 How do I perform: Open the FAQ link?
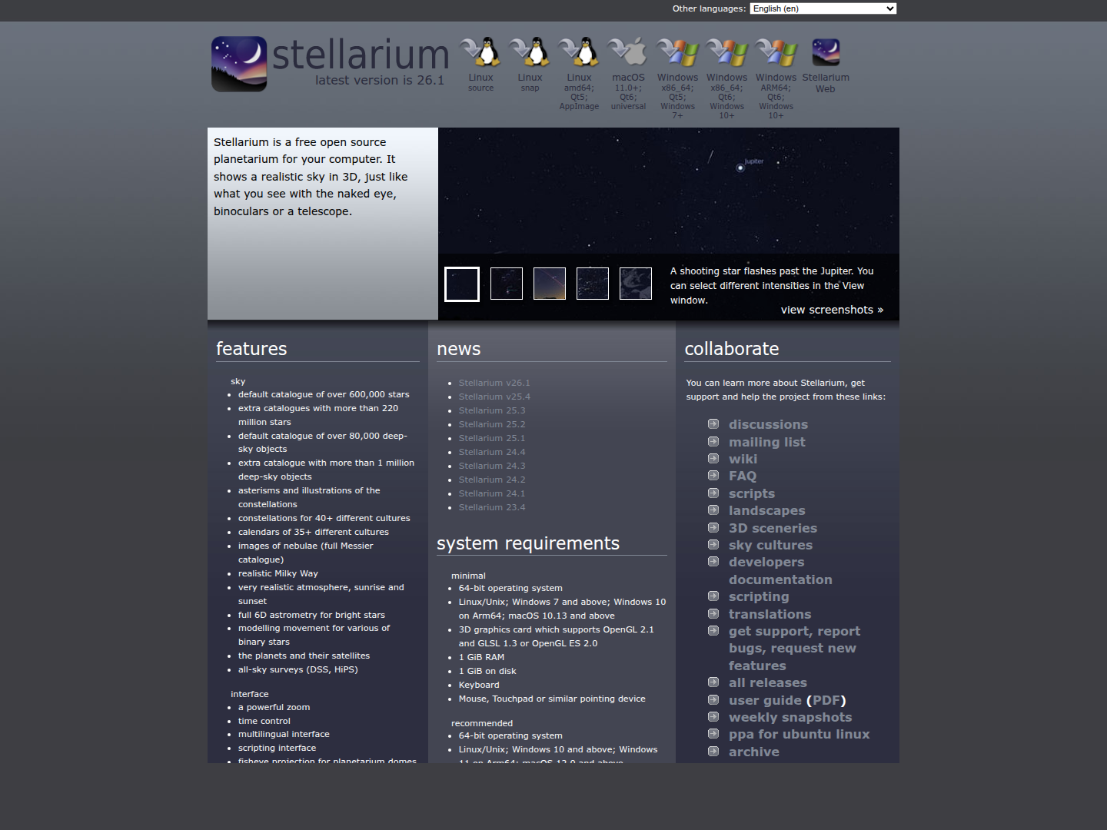(x=743, y=476)
